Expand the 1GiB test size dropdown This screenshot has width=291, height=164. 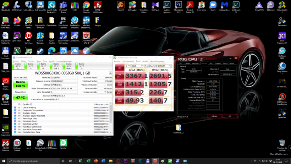point(136,66)
